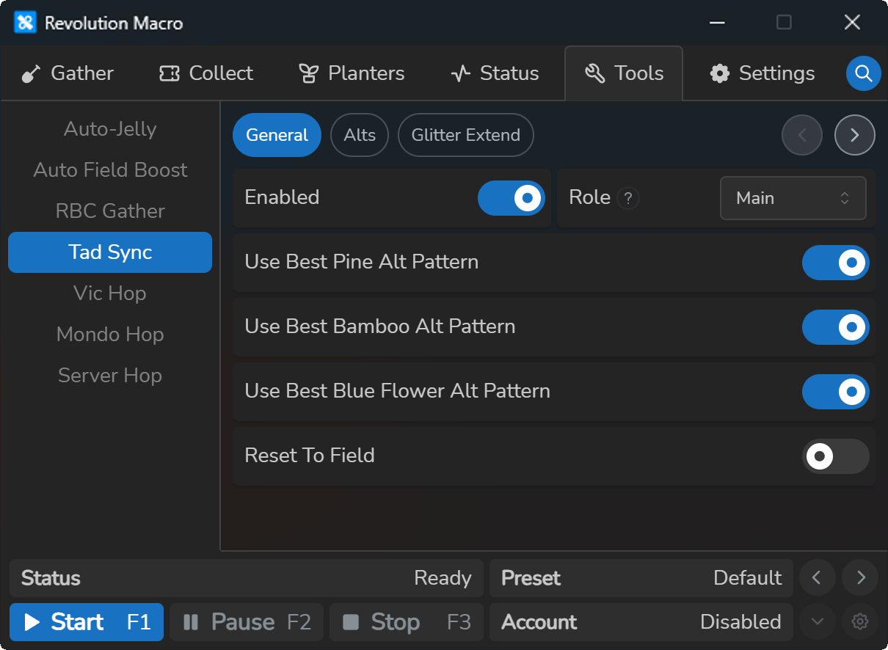Image resolution: width=888 pixels, height=650 pixels.
Task: Click the Status Ready field
Action: (247, 578)
